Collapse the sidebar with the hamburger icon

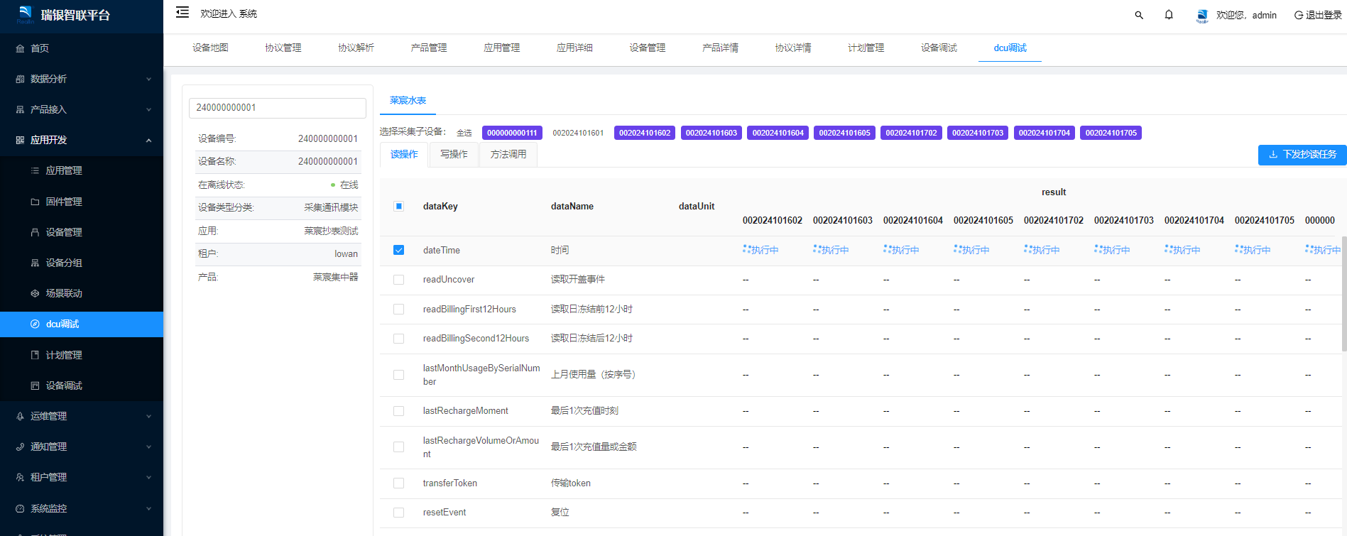point(182,12)
